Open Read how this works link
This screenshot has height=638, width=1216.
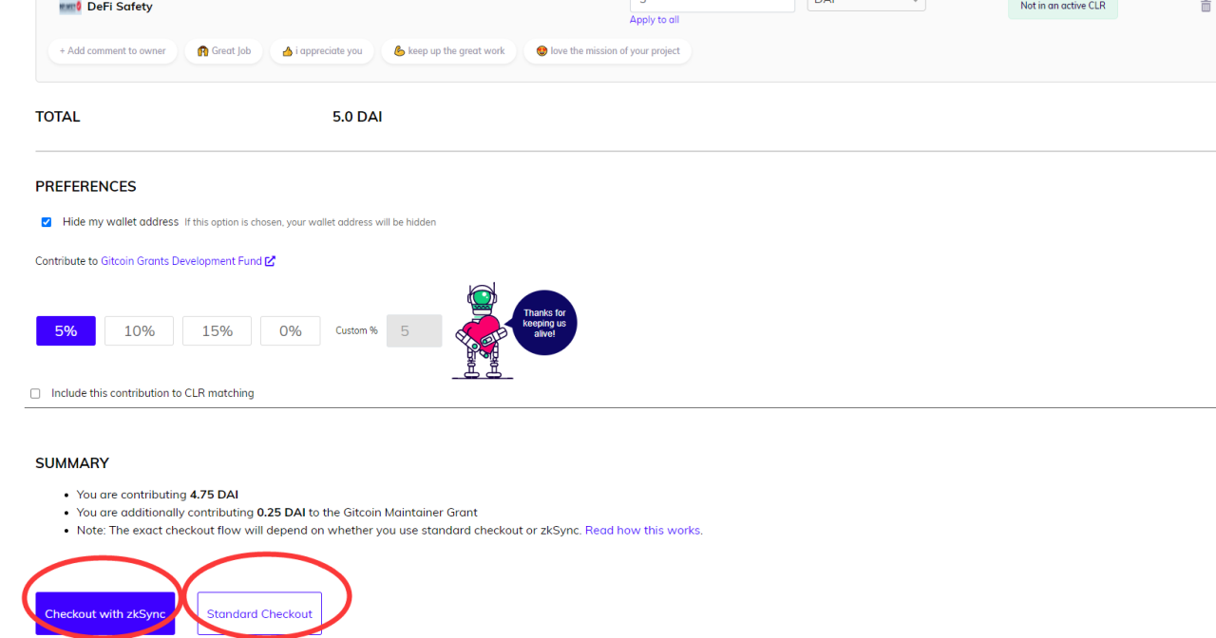coord(643,530)
